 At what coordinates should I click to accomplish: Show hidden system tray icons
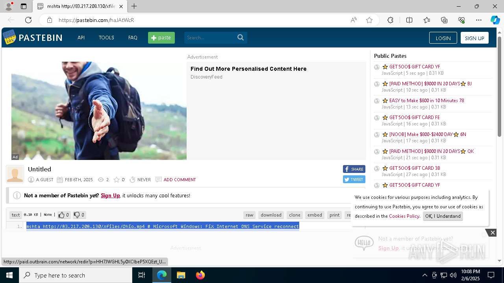tap(424, 275)
